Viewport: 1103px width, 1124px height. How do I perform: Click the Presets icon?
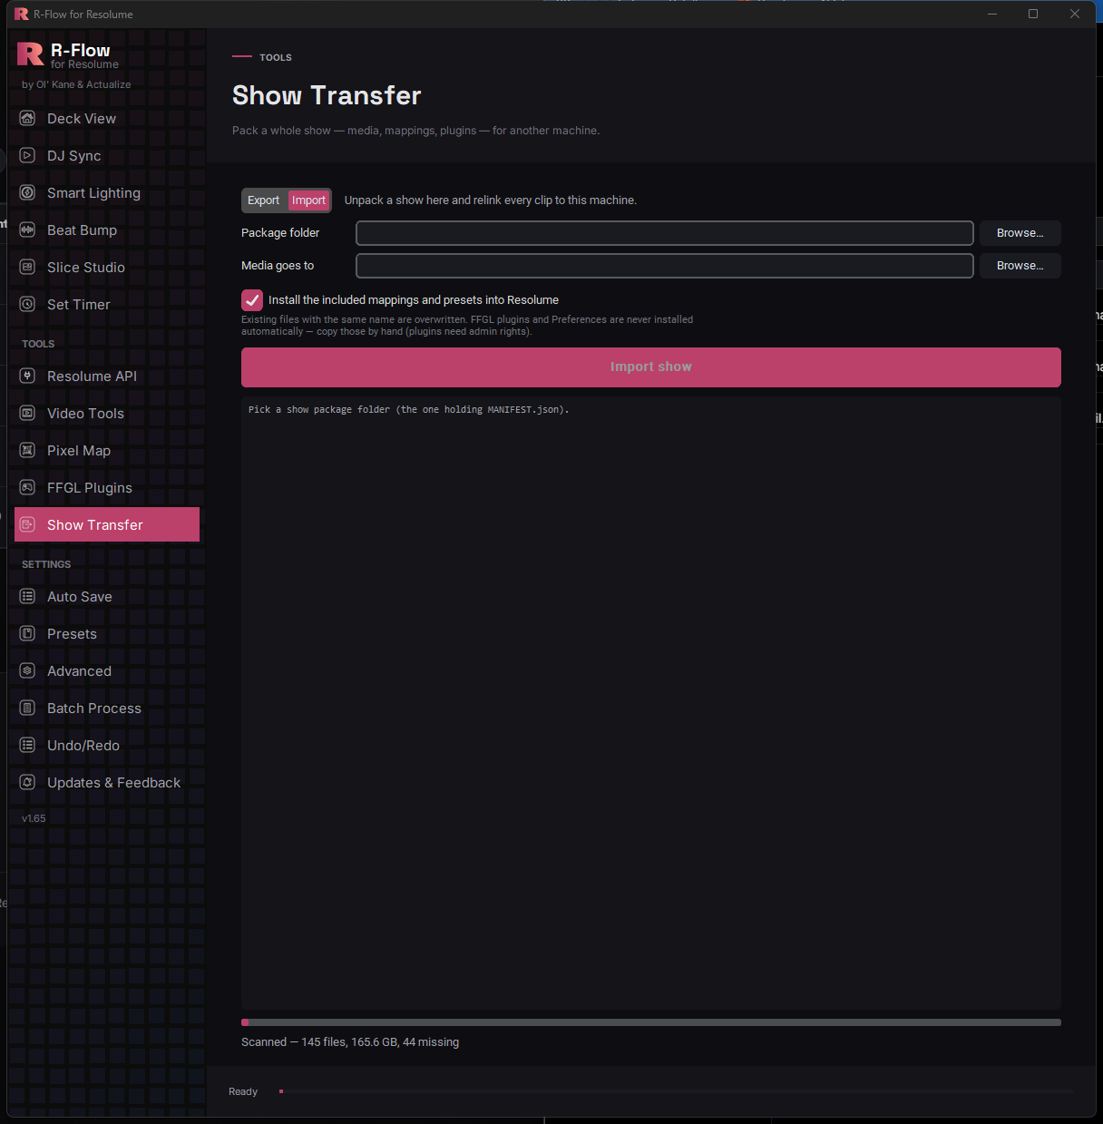(x=27, y=633)
